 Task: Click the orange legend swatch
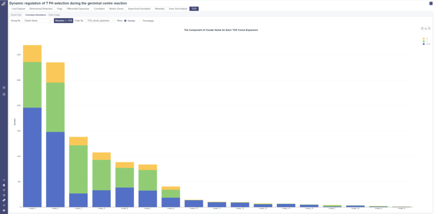424,39
